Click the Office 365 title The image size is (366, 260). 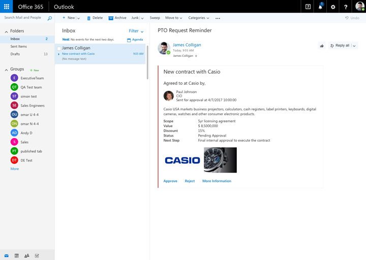[x=30, y=7]
